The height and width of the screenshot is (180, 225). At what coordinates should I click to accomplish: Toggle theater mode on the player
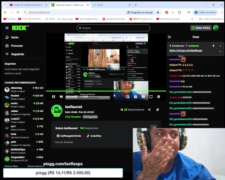tap(143, 97)
